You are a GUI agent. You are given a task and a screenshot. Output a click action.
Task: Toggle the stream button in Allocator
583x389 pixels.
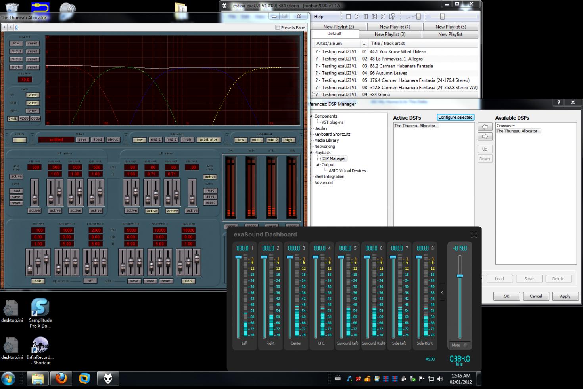[x=19, y=140]
